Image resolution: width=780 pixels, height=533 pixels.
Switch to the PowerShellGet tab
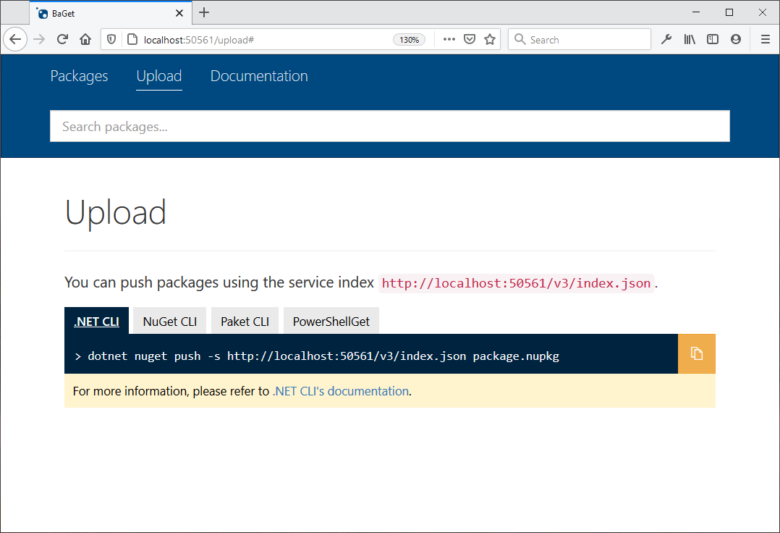331,321
